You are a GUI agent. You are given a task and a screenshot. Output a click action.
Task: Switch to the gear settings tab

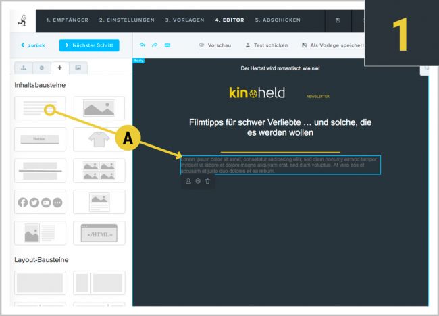[x=41, y=68]
